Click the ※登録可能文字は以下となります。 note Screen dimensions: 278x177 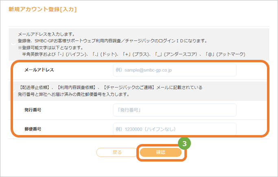(x=50, y=48)
